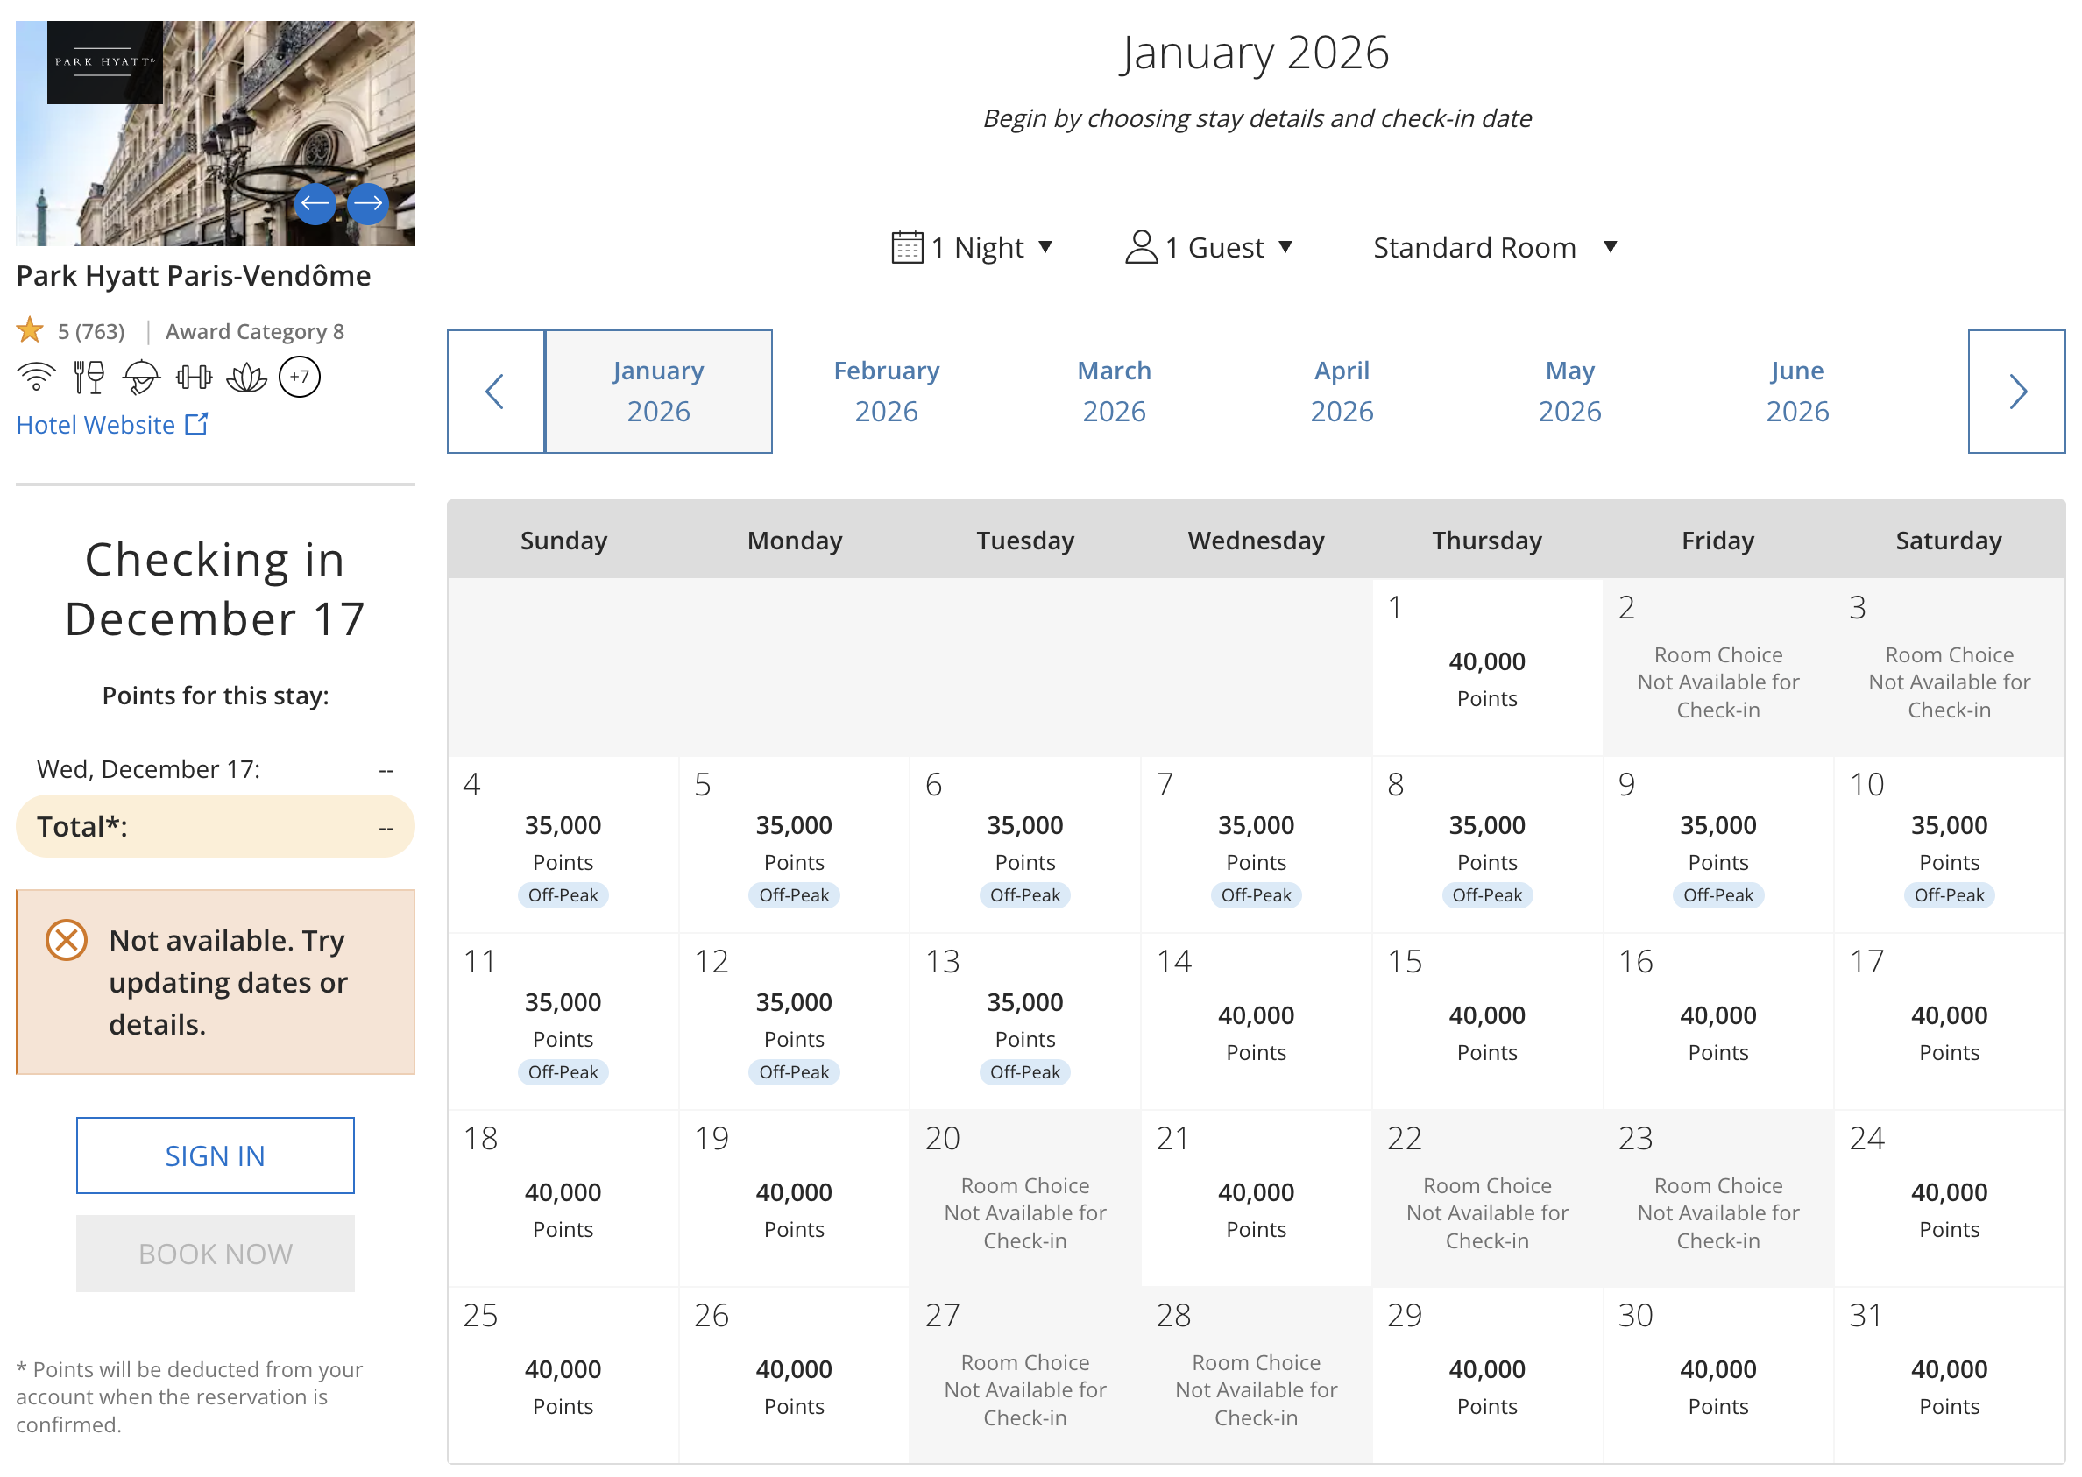Click the fitness dumbbell amenity icon
The height and width of the screenshot is (1477, 2082).
(194, 377)
